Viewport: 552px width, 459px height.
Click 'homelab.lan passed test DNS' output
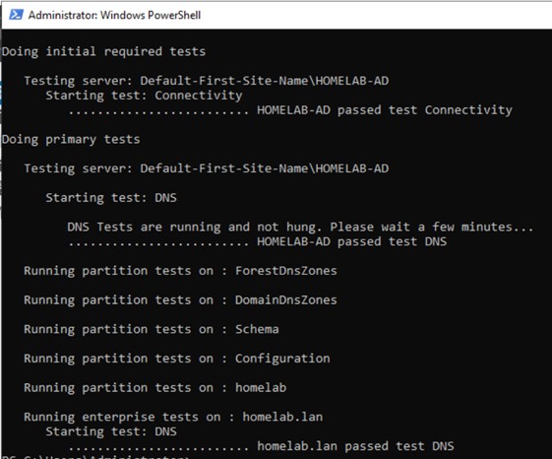pyautogui.click(x=355, y=446)
